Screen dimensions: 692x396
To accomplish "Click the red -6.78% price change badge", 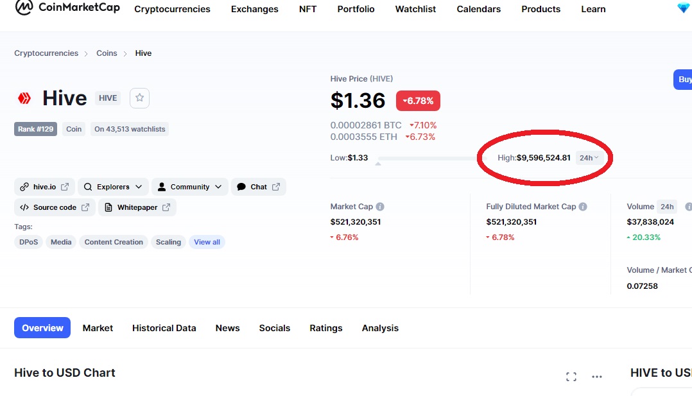I will (418, 101).
